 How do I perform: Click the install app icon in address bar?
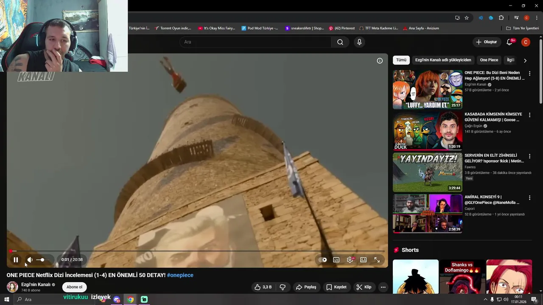457,18
